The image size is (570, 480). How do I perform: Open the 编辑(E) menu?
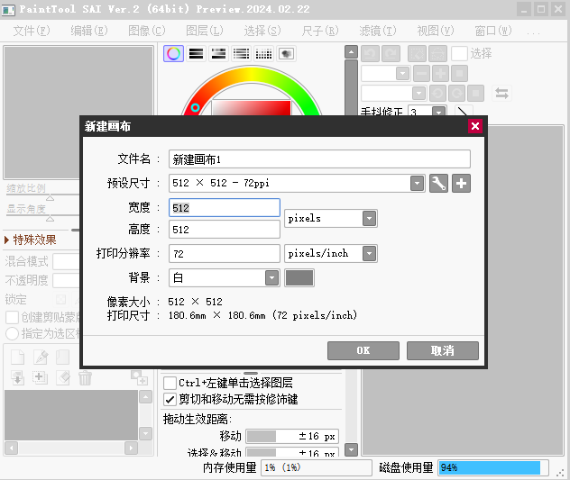tap(89, 31)
